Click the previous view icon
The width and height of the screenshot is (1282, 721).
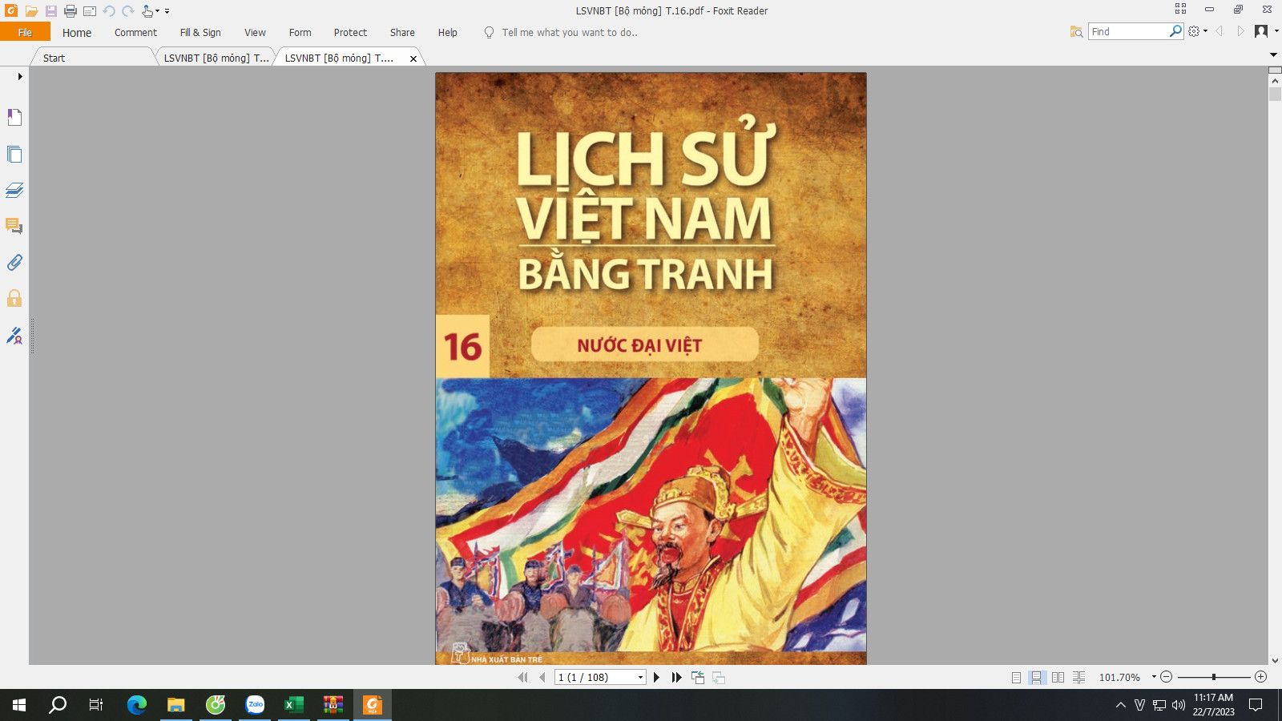[x=698, y=678]
